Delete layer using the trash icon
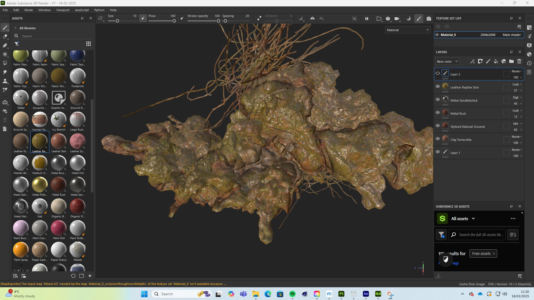 [519, 62]
